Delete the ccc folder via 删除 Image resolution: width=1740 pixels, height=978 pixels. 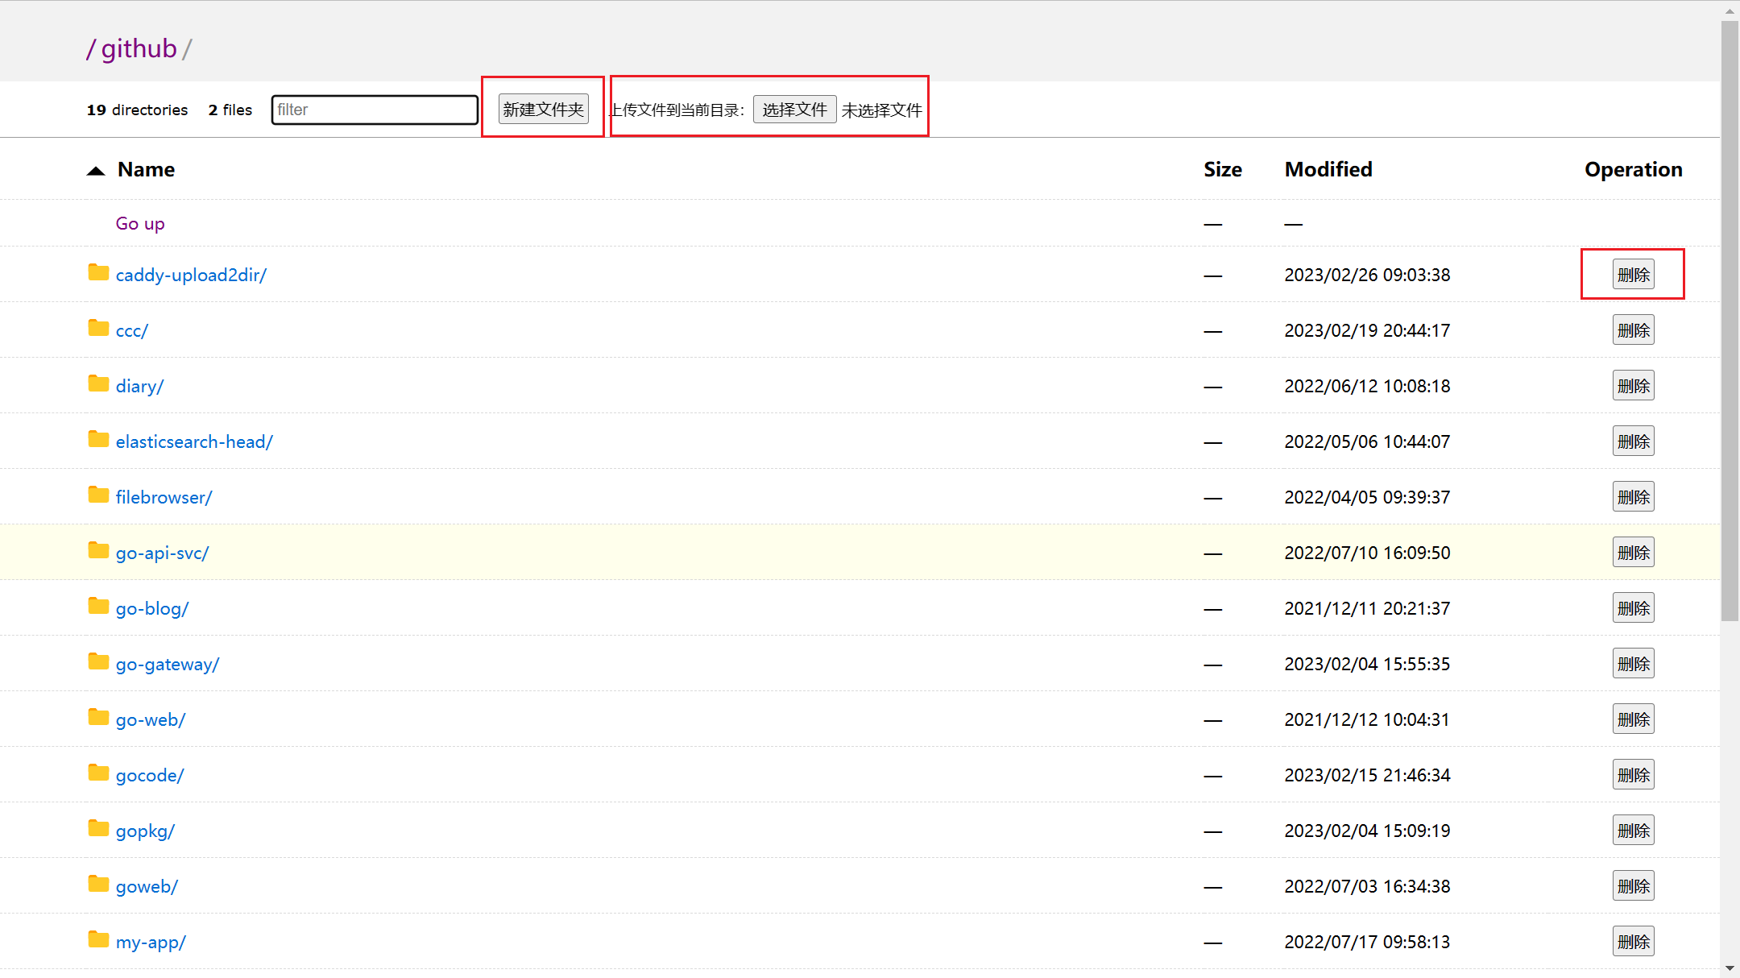tap(1633, 329)
